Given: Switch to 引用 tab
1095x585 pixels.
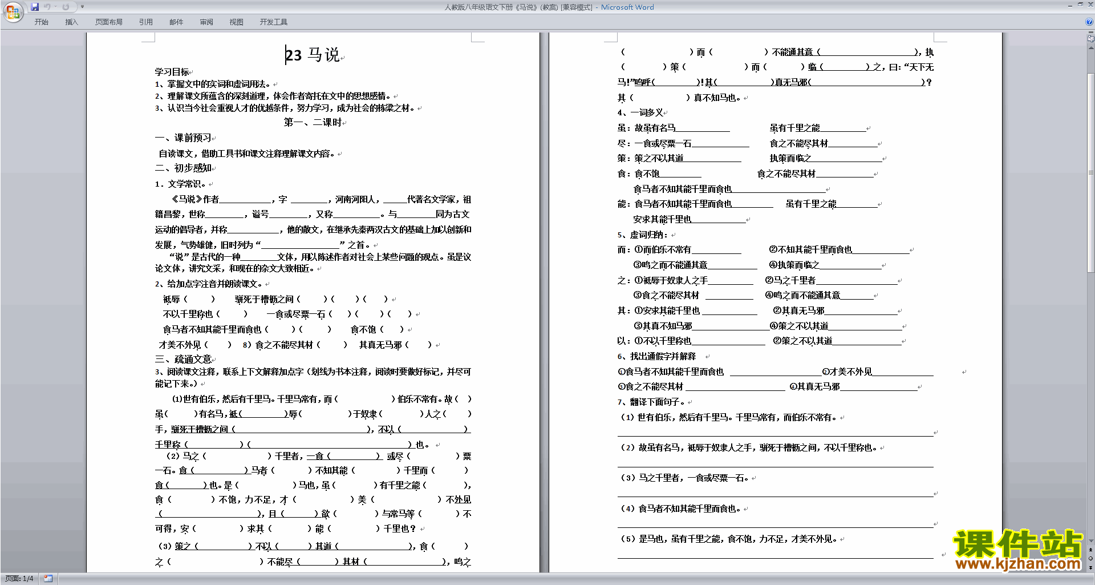Looking at the screenshot, I should click(146, 22).
